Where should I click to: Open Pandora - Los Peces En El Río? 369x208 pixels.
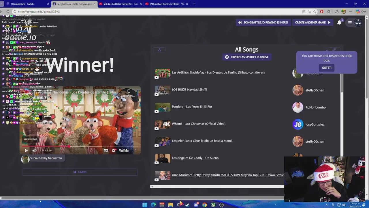192,107
